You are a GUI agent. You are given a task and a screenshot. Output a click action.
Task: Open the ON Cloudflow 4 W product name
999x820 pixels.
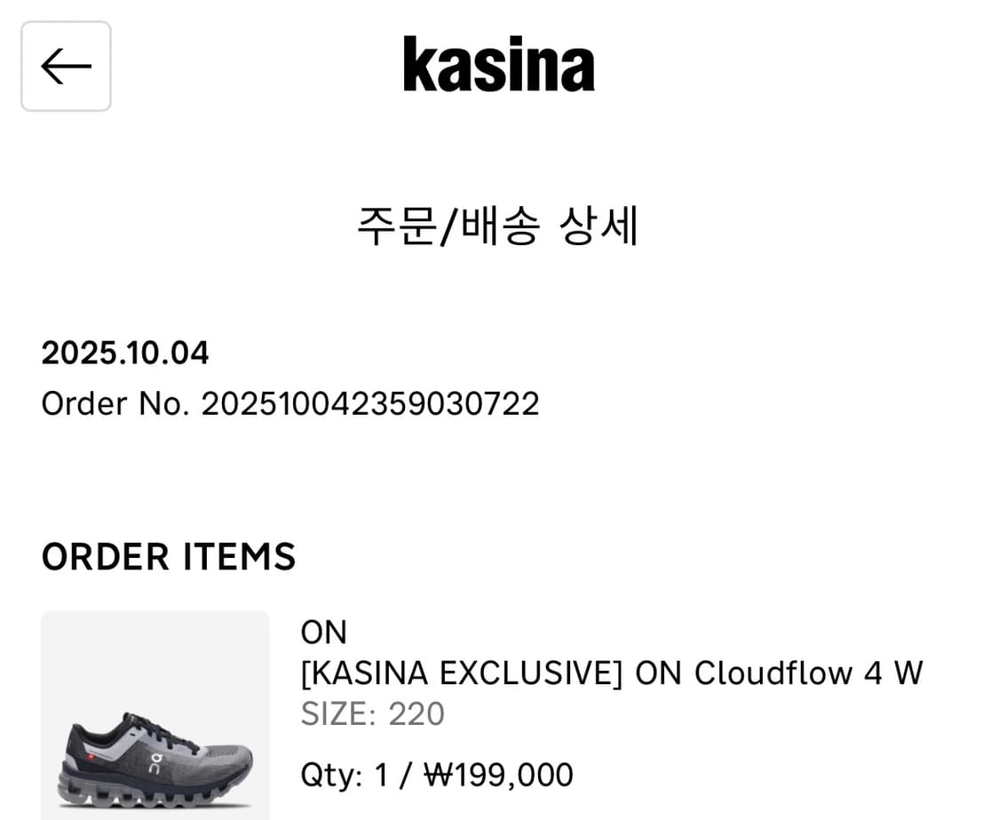click(780, 673)
